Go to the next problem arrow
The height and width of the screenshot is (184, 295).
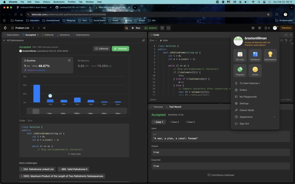point(38,28)
